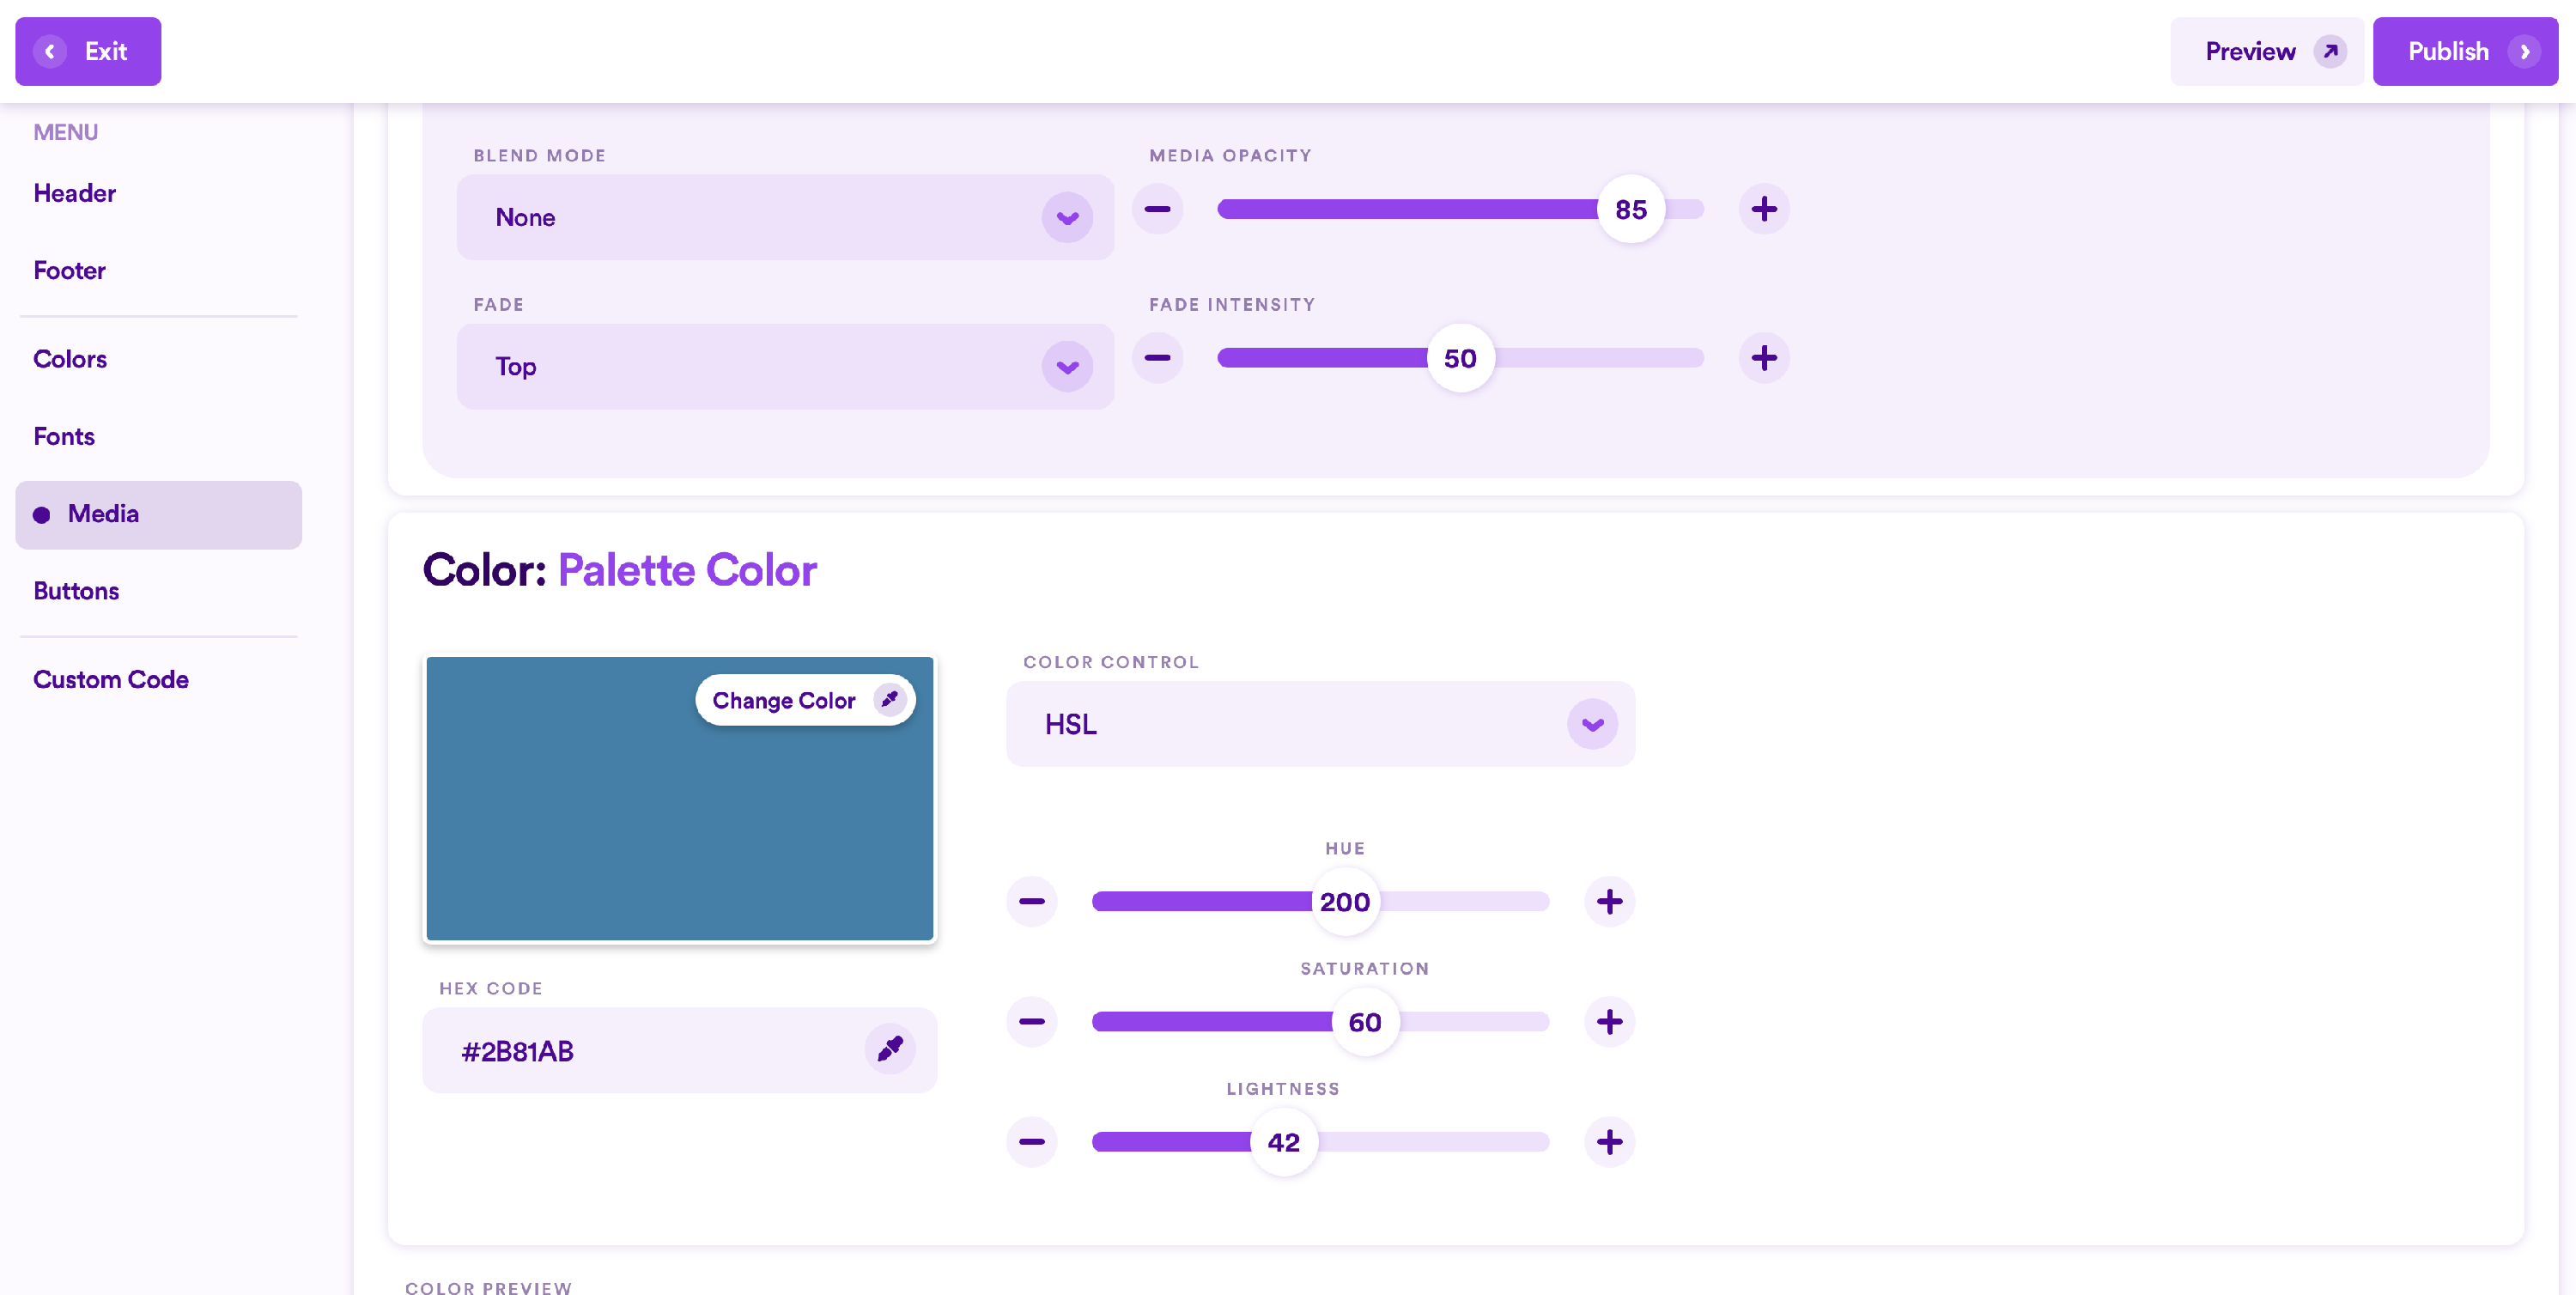Increase Hue with the plus icon
The height and width of the screenshot is (1295, 2576).
point(1609,902)
